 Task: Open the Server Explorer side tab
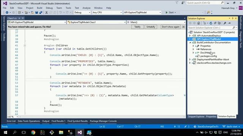click(x=4, y=23)
